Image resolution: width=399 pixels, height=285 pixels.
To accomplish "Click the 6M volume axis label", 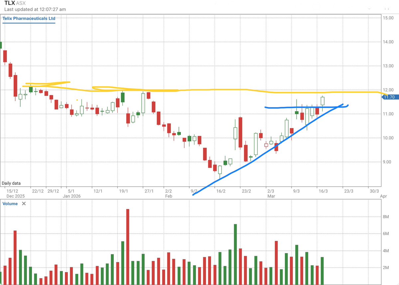I will 386,234.
